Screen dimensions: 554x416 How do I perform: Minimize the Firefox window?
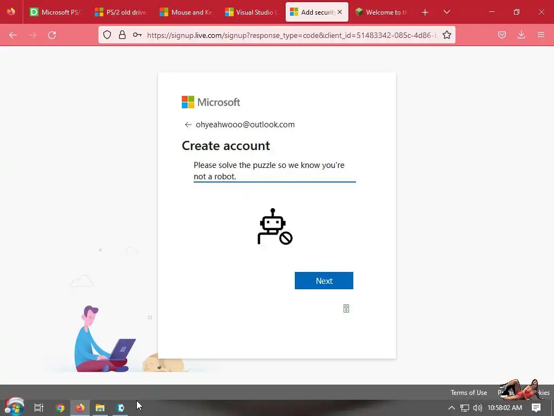pos(491,12)
